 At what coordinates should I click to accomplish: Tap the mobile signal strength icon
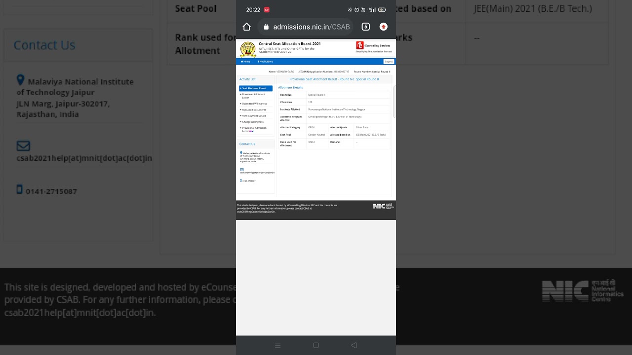(373, 10)
